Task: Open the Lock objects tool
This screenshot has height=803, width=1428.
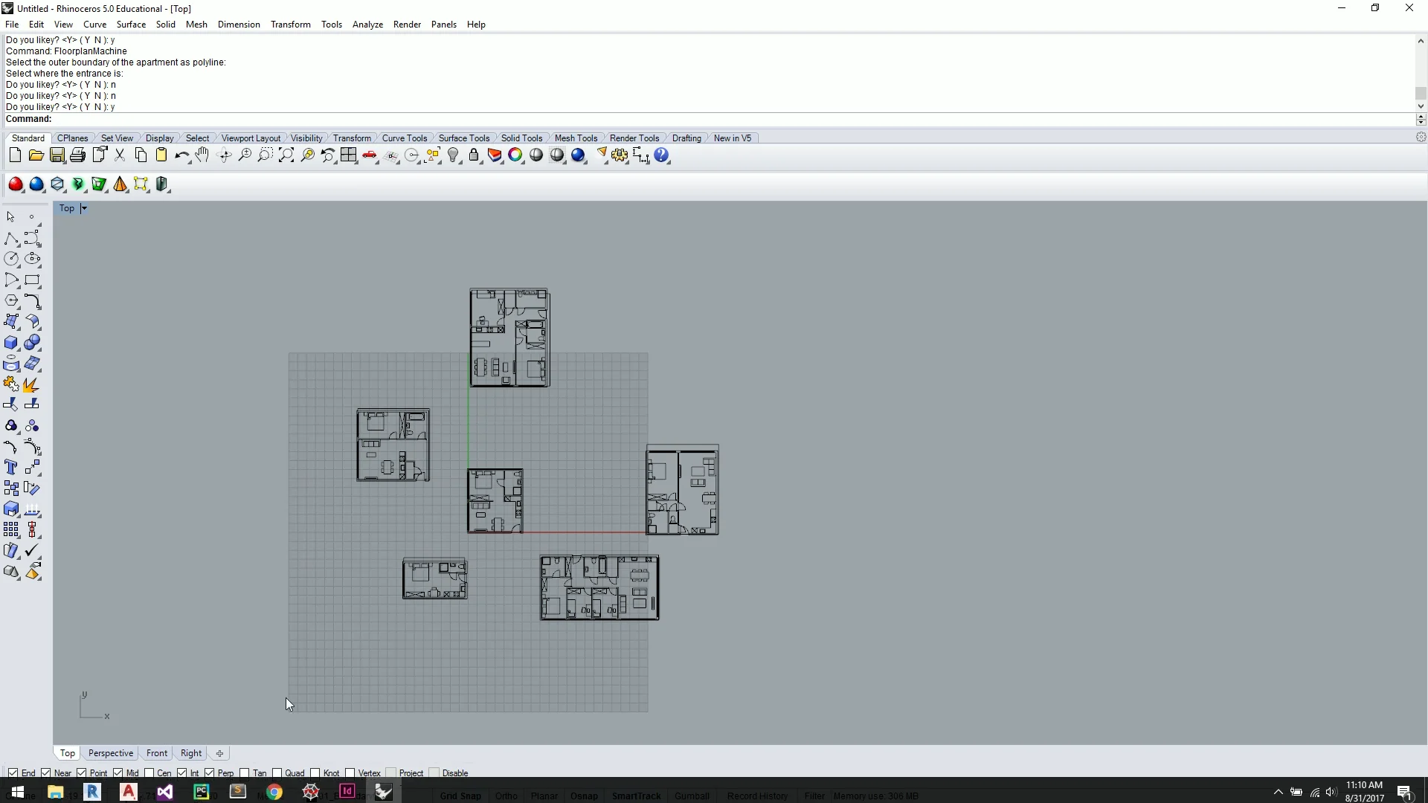Action: click(x=474, y=155)
